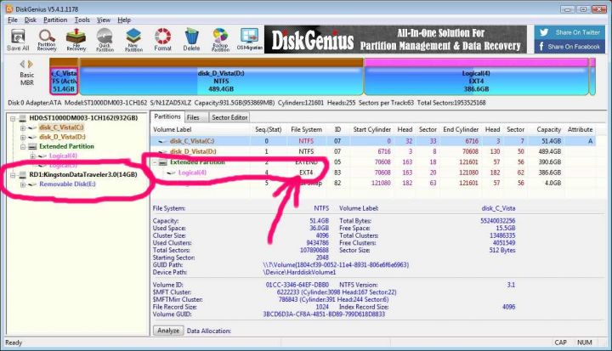Click the Delete partition toolbar icon
The image size is (612, 351).
click(191, 40)
